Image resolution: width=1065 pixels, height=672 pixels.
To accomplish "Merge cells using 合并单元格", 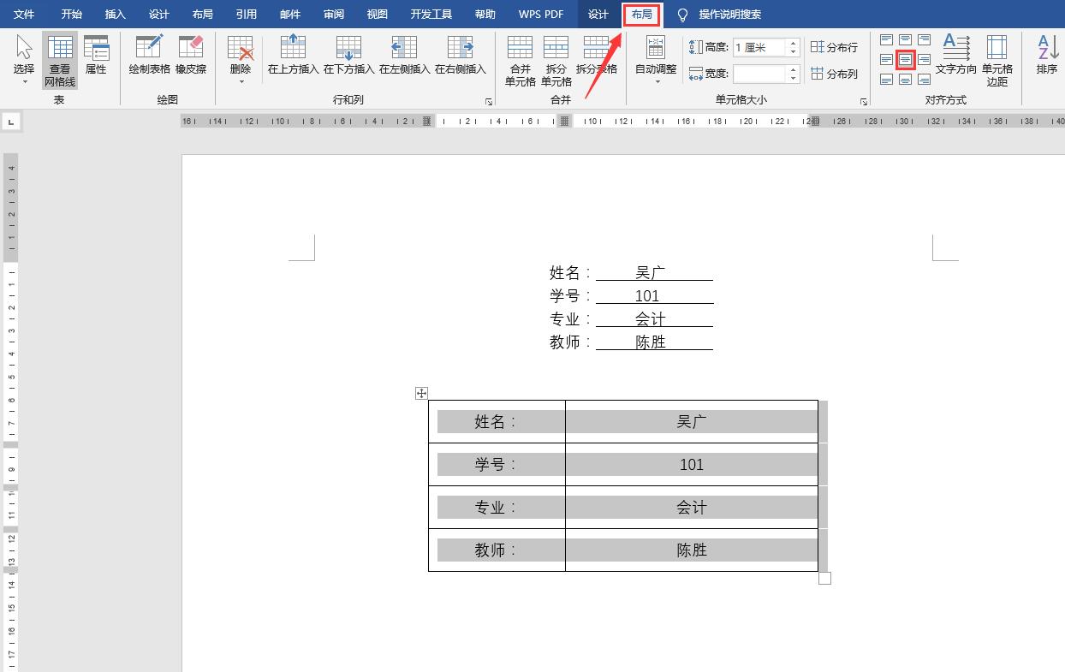I will 520,58.
